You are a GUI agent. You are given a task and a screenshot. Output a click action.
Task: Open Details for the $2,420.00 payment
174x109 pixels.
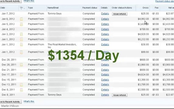tap(105, 24)
